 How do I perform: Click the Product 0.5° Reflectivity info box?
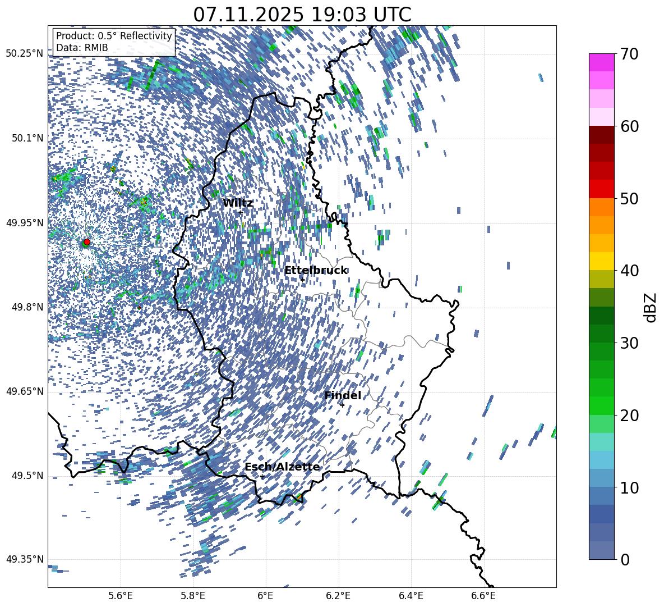click(114, 42)
